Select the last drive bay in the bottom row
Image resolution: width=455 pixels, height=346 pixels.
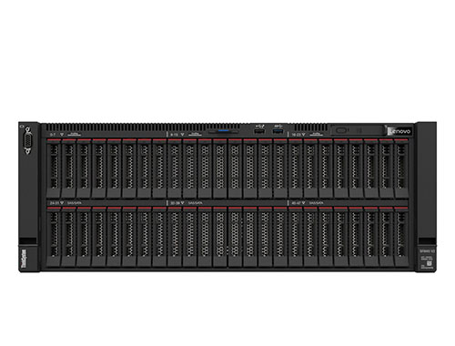coord(401,237)
